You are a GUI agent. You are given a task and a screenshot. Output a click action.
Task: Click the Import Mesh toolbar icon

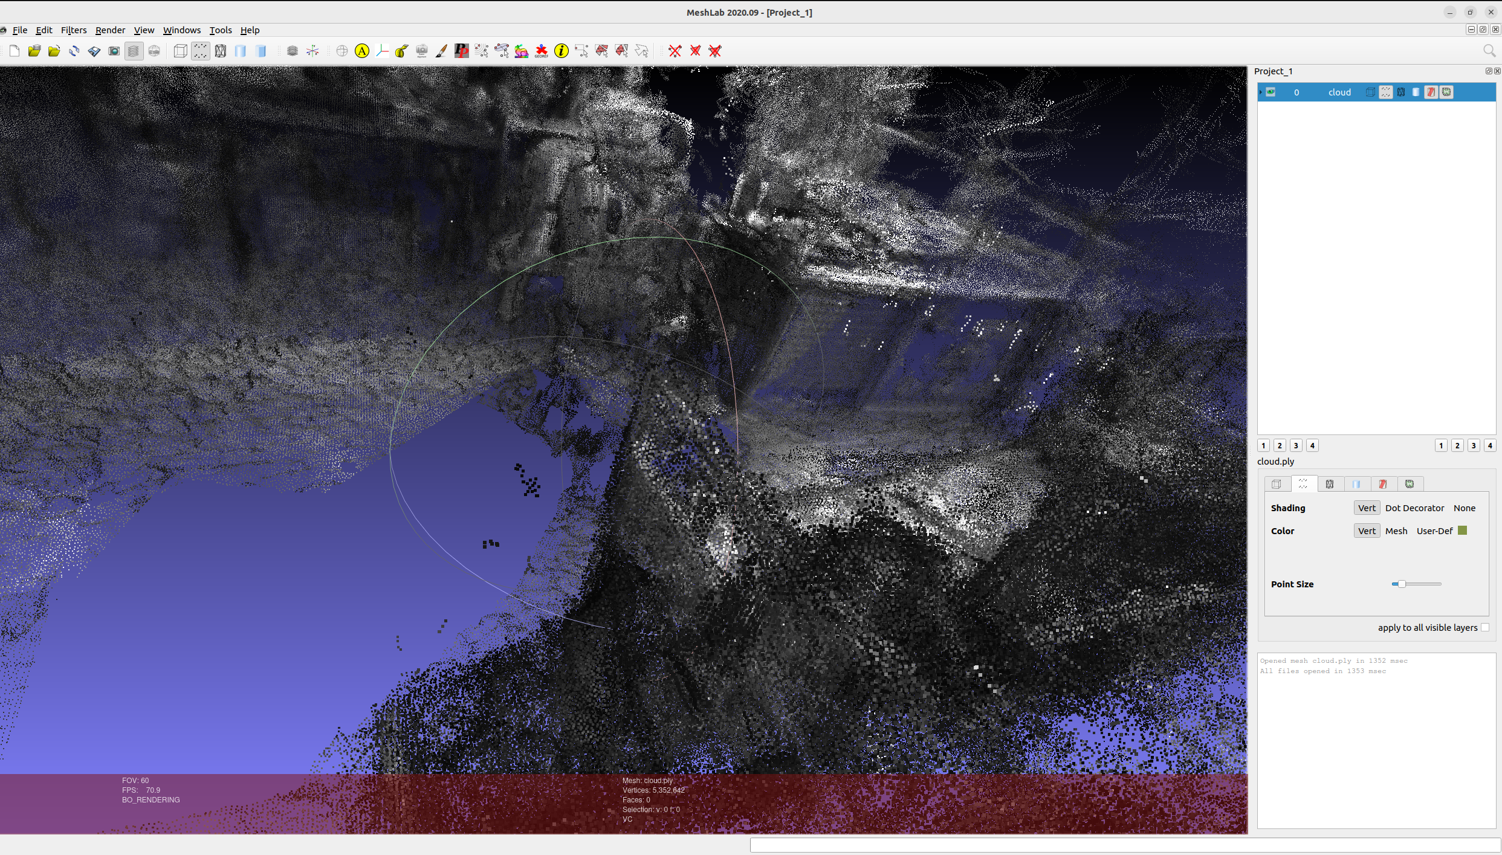click(54, 51)
